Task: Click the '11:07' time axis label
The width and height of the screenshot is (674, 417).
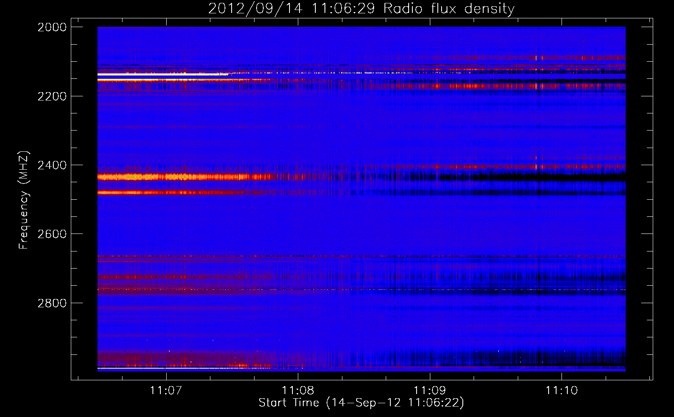Action: point(166,391)
